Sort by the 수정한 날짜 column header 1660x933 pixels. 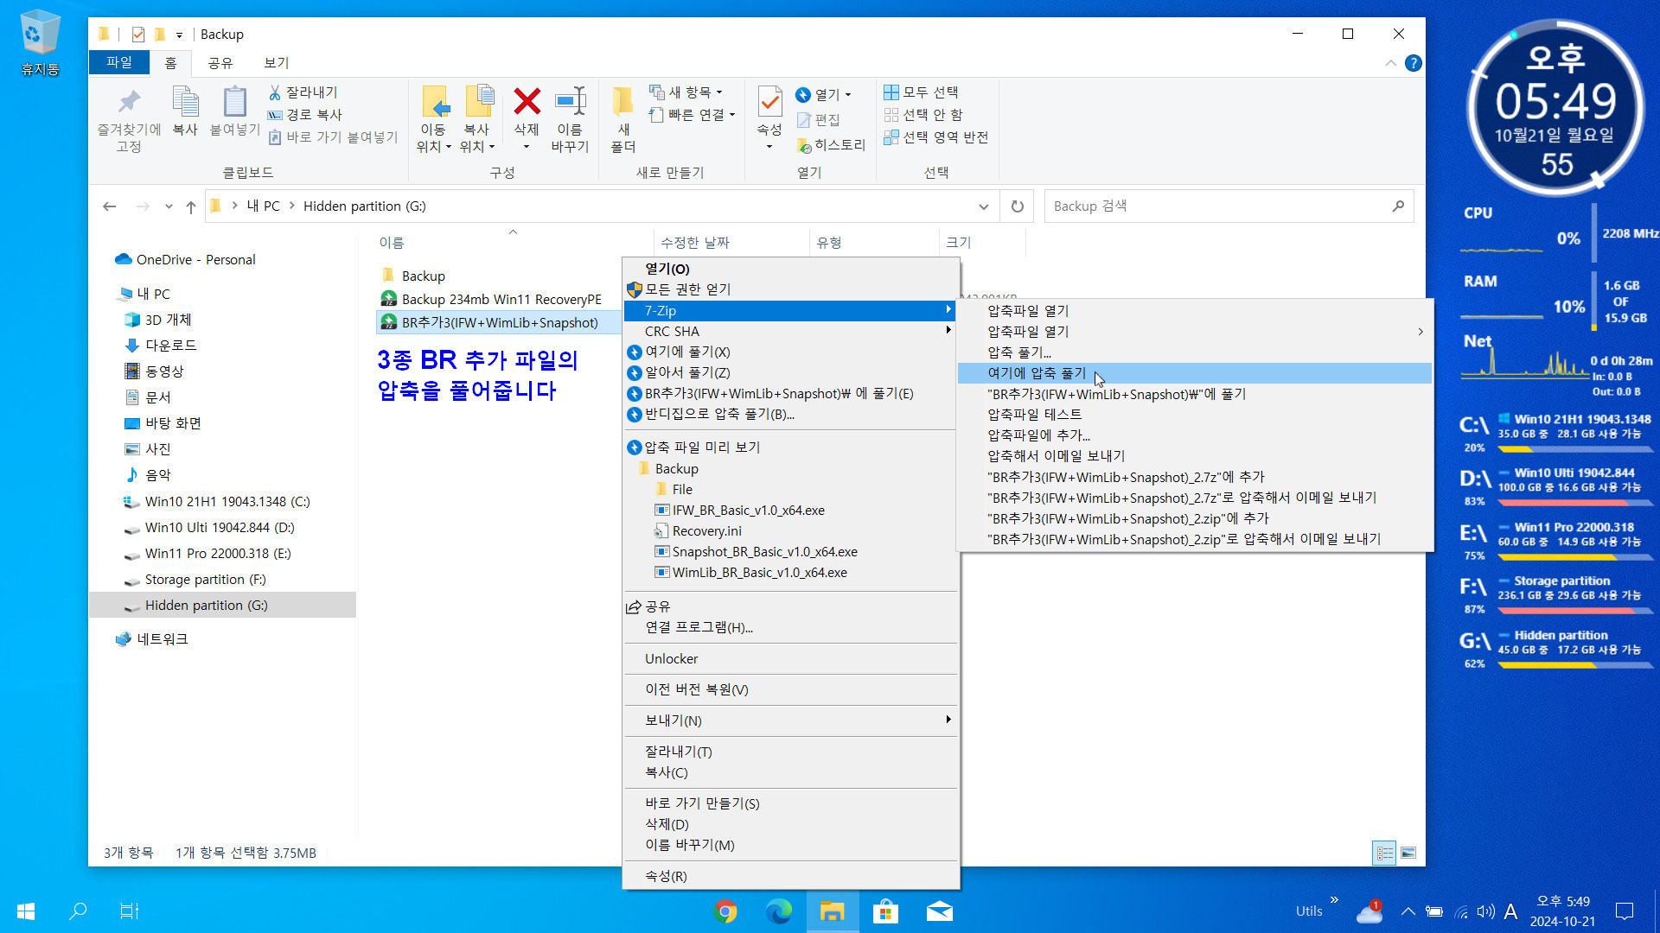click(x=731, y=244)
